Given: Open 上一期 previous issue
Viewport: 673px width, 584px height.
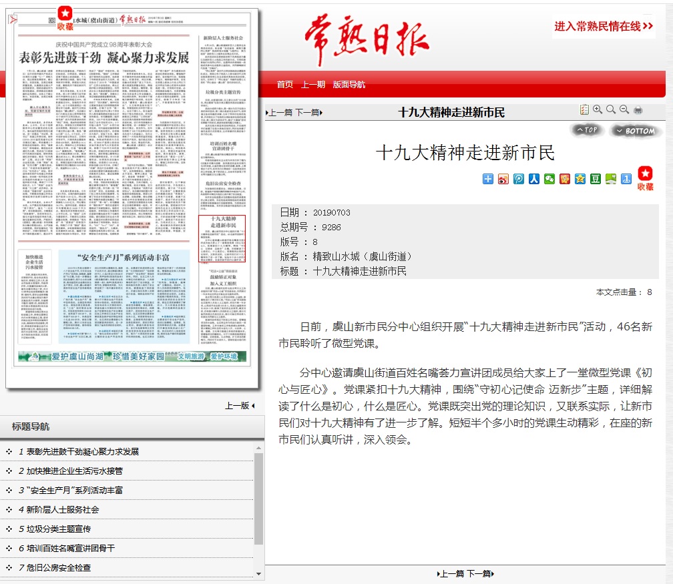Looking at the screenshot, I should tap(313, 85).
